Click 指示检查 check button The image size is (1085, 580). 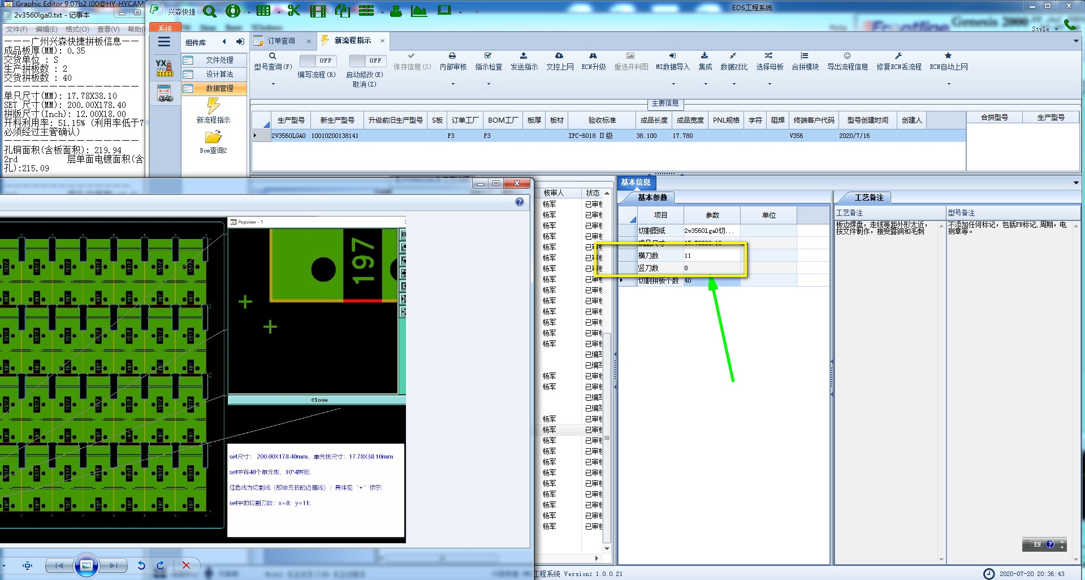point(489,62)
